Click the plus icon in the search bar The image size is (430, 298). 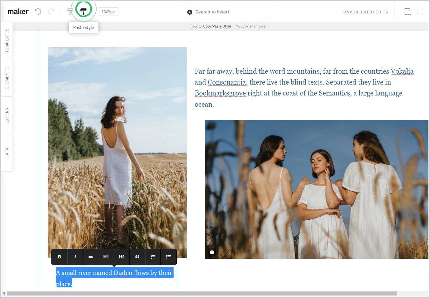(190, 12)
